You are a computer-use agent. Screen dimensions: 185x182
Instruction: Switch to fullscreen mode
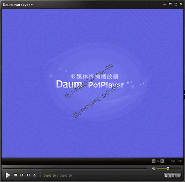coord(176,5)
